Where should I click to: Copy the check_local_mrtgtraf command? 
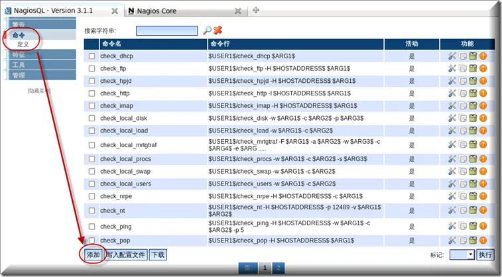coord(463,145)
